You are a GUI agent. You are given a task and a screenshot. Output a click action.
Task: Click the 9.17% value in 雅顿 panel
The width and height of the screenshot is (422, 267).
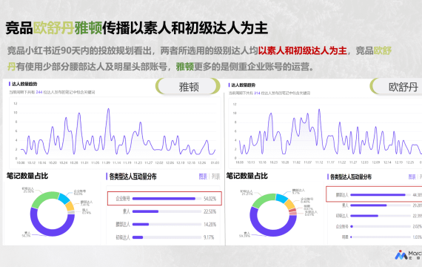pyautogui.click(x=209, y=237)
